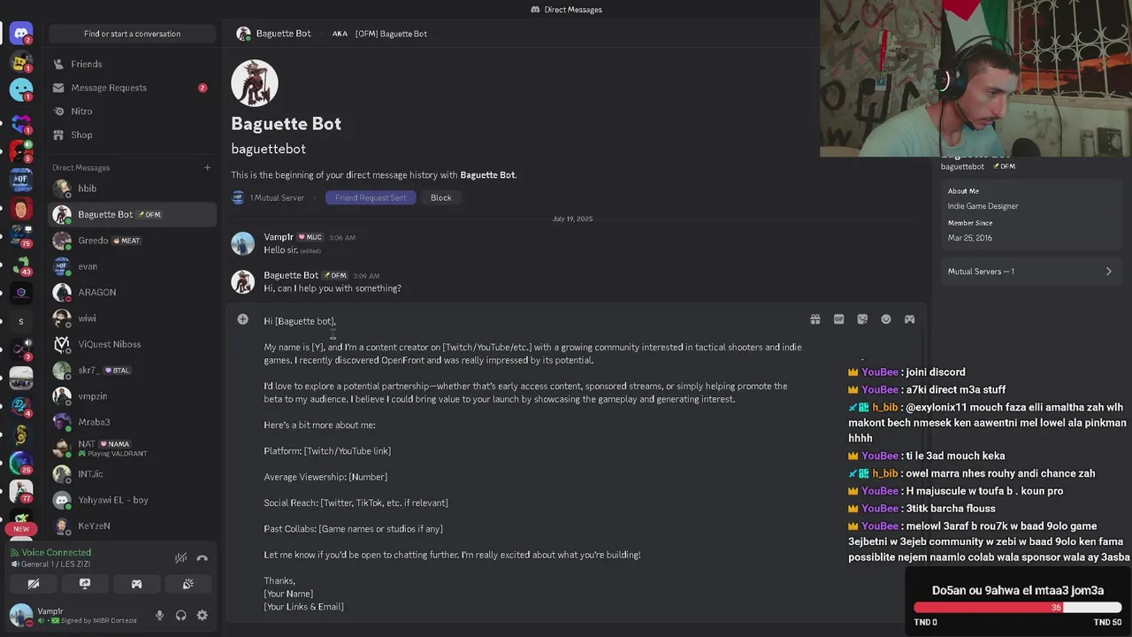
Task: Open attachment menu with plus button
Action: point(242,319)
